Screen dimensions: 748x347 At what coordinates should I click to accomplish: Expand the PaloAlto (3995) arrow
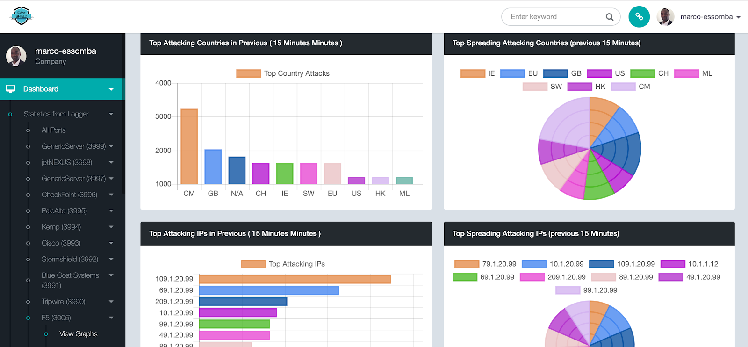[111, 211]
